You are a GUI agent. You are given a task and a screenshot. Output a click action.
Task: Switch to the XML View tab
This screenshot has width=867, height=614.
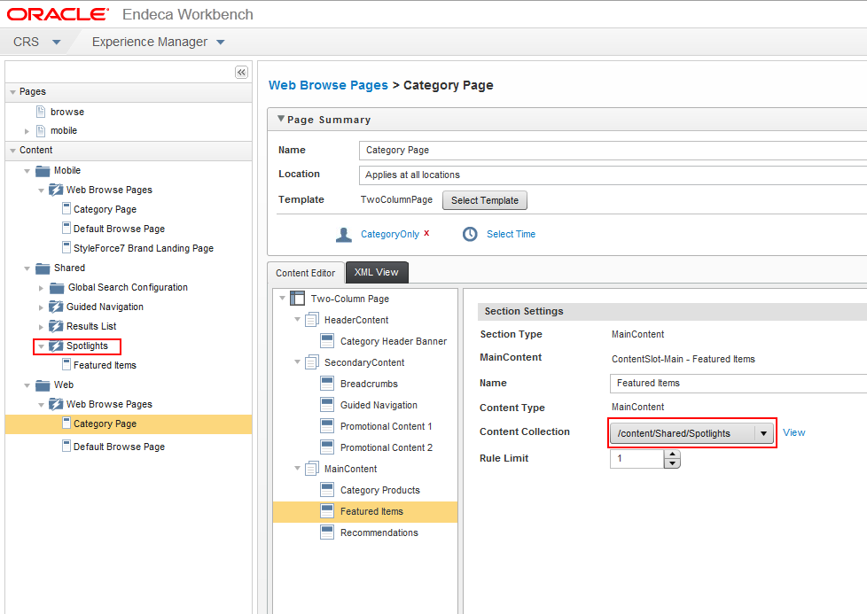pyautogui.click(x=377, y=273)
